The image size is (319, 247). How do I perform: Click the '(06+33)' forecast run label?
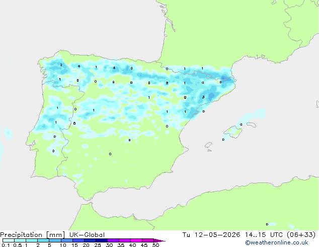tap(301, 235)
